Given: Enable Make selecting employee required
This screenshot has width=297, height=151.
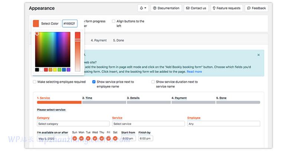Looking at the screenshot, I should coord(35,82).
